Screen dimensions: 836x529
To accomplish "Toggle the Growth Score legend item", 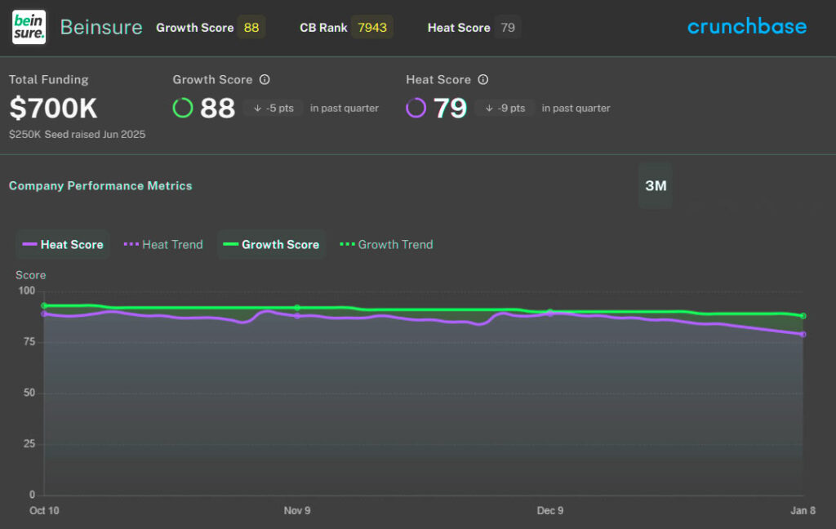I will pos(271,244).
